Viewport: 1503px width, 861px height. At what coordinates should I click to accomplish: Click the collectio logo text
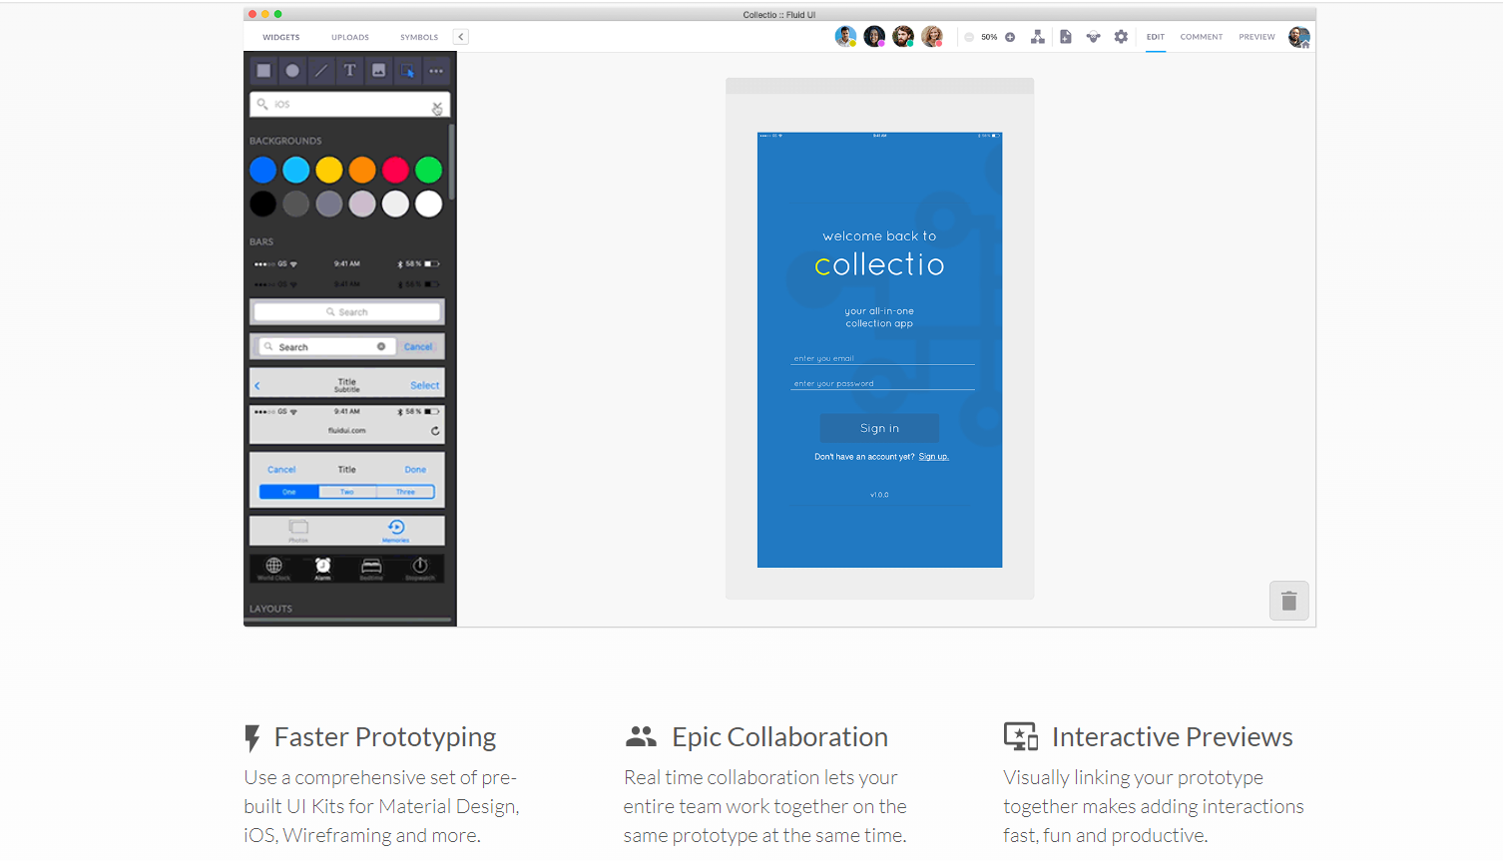tap(879, 264)
